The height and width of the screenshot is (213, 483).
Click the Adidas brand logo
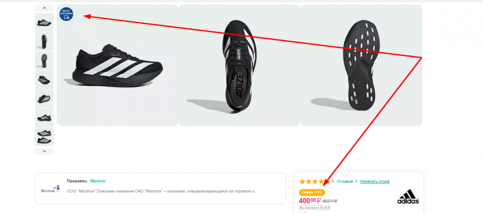(408, 197)
